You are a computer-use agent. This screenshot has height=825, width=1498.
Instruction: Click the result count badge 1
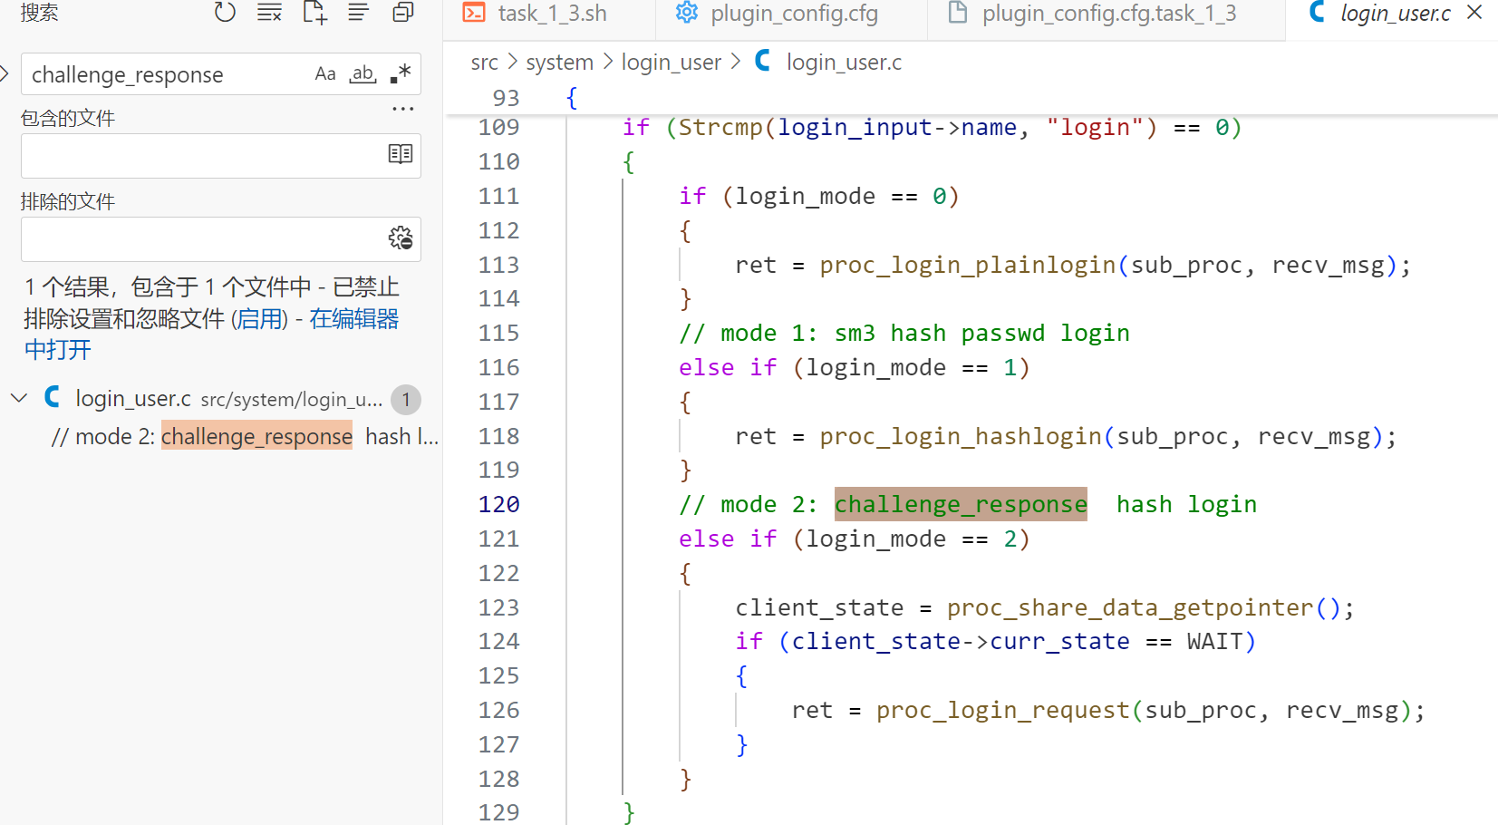pyautogui.click(x=406, y=400)
